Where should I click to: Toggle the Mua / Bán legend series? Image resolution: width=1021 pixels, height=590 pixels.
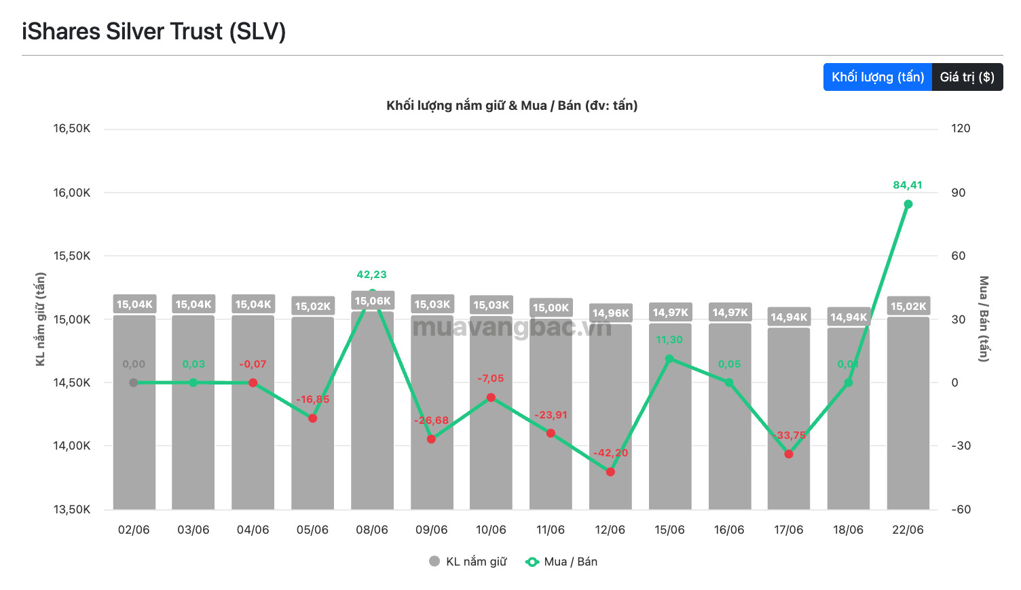click(561, 562)
